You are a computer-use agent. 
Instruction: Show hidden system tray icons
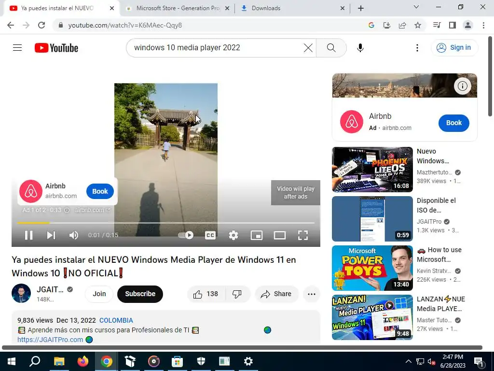(408, 361)
